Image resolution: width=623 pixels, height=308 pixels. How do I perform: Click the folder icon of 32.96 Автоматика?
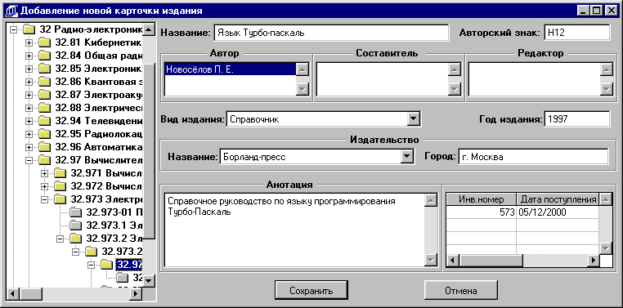click(x=44, y=147)
